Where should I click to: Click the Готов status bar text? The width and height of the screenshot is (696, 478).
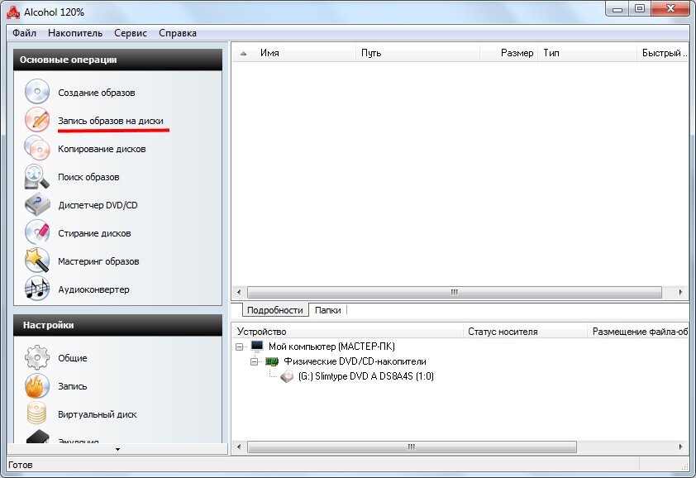[x=21, y=465]
